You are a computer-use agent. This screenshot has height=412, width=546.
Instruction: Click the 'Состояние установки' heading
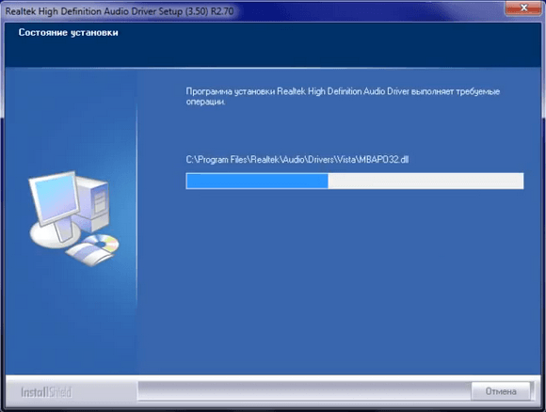pyautogui.click(x=68, y=33)
